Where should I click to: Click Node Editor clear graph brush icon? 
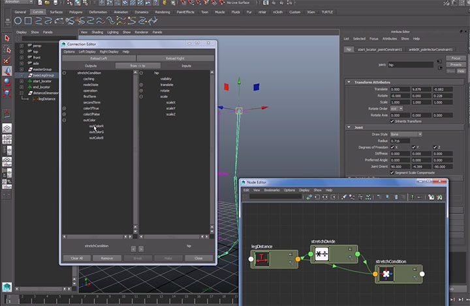tap(344, 197)
